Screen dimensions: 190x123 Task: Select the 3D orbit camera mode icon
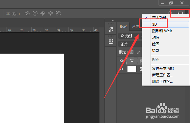27,13
